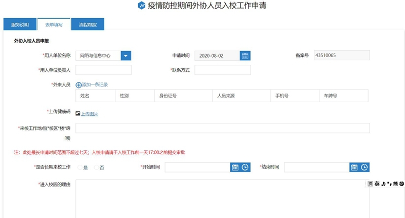Click the 来校工作地点 input field
Image resolution: width=405 pixels, height=218 pixels.
click(x=222, y=128)
